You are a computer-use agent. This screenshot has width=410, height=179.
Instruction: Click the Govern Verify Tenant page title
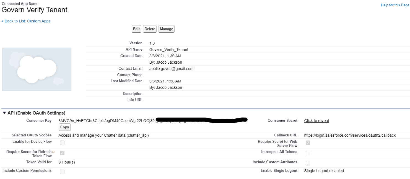tap(35, 10)
